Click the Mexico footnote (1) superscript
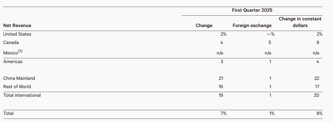This screenshot has width=333, height=122. 20,51
